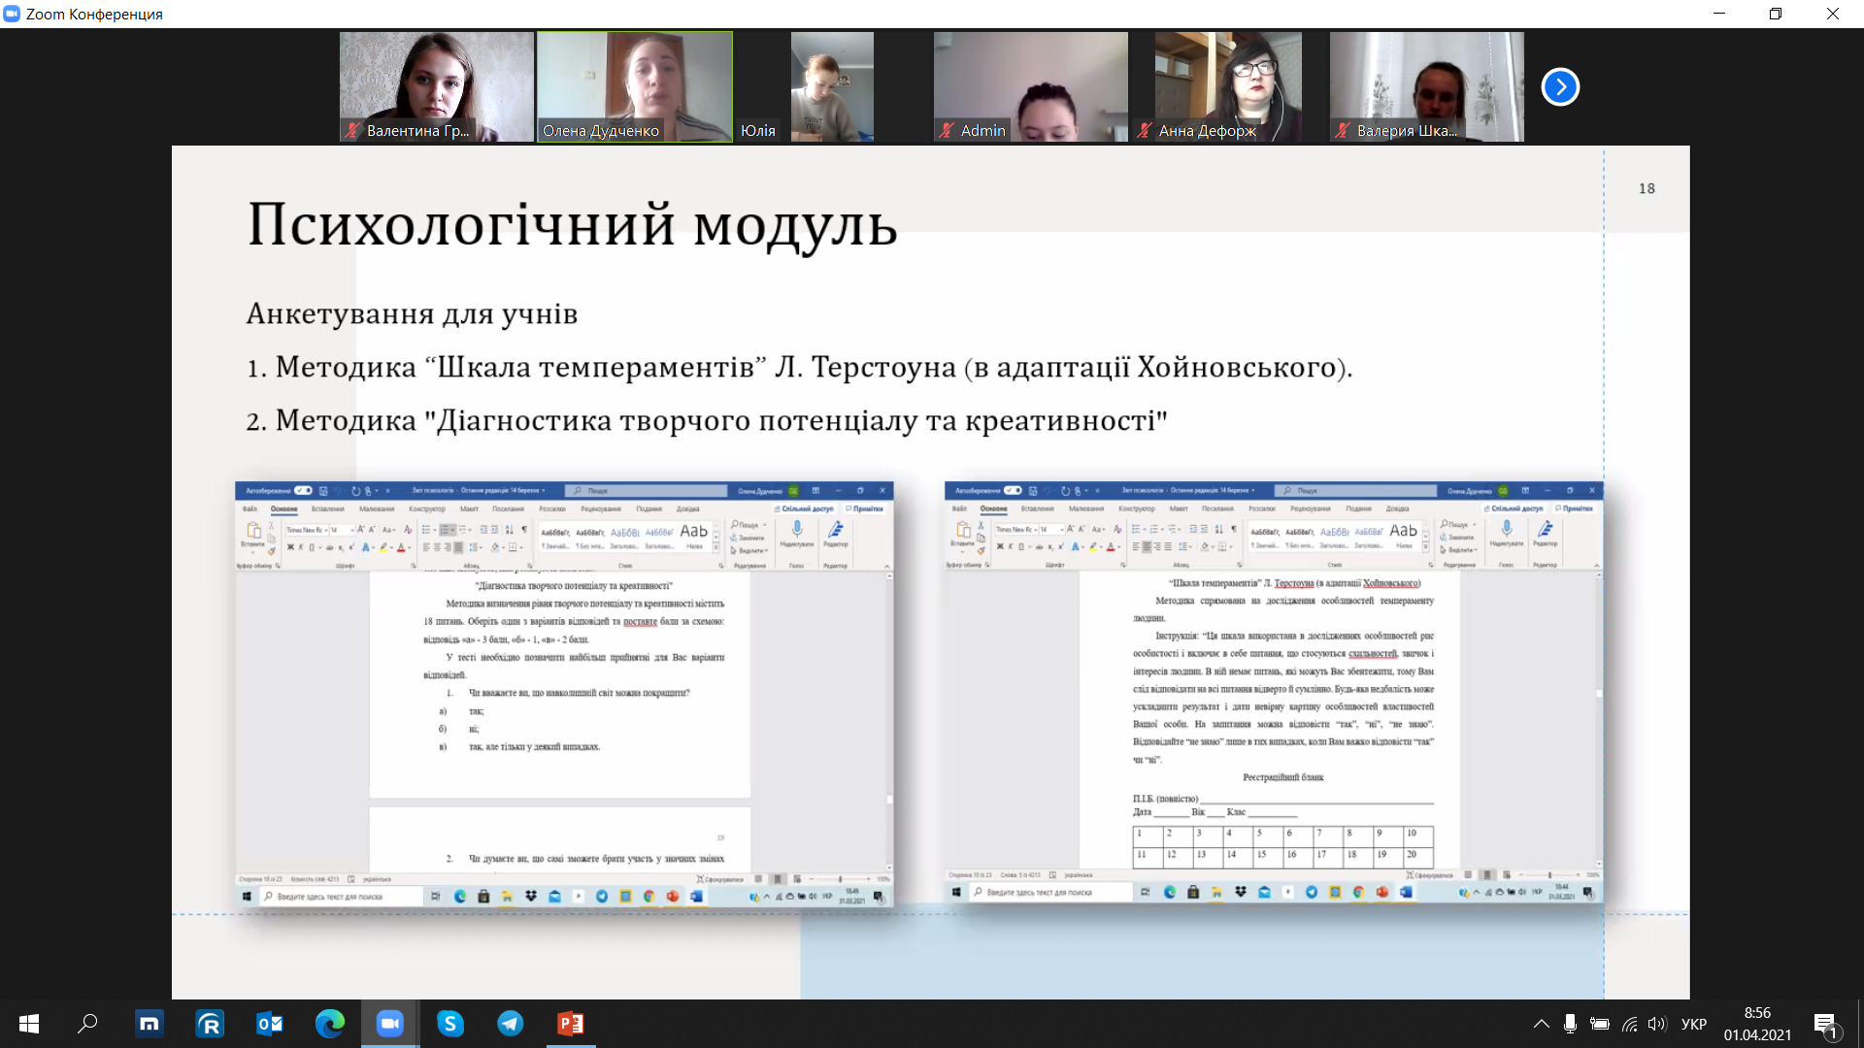The width and height of the screenshot is (1864, 1048).
Task: Open the УКР input language selector
Action: (1694, 1024)
